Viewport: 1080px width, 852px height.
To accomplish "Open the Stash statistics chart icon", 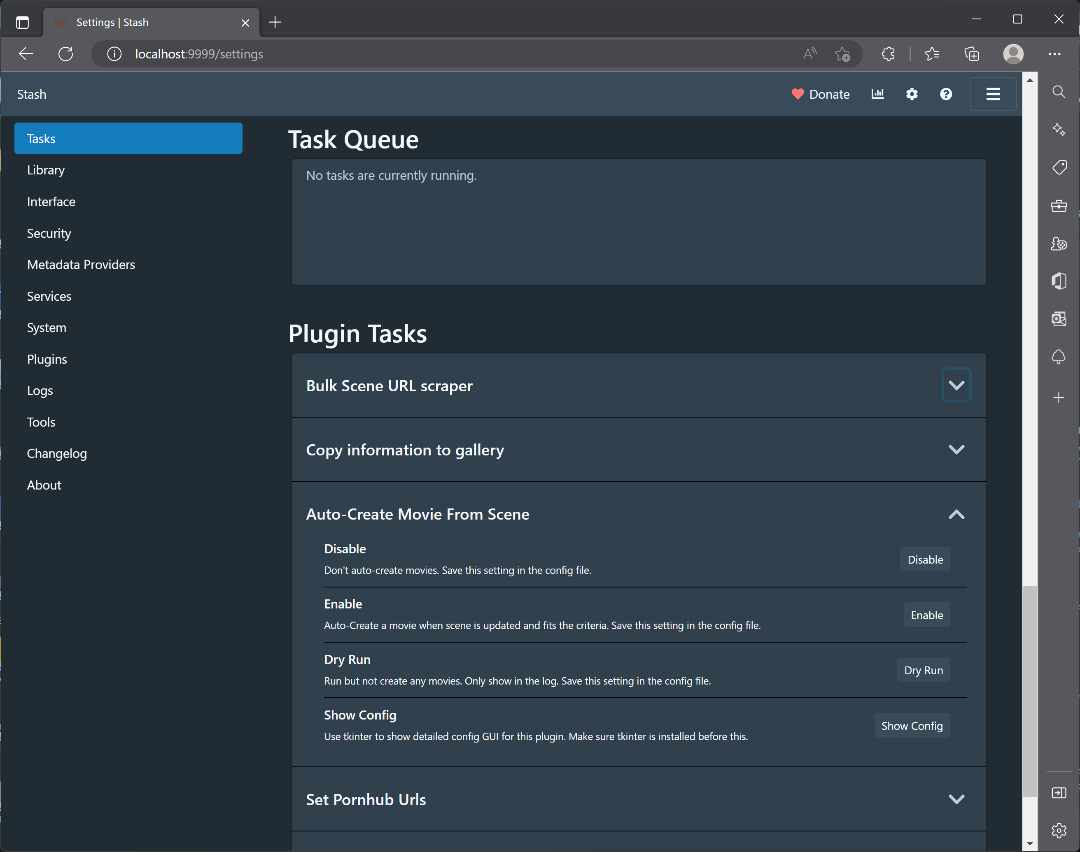I will 877,94.
